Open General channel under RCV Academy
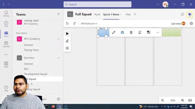 (28, 45)
